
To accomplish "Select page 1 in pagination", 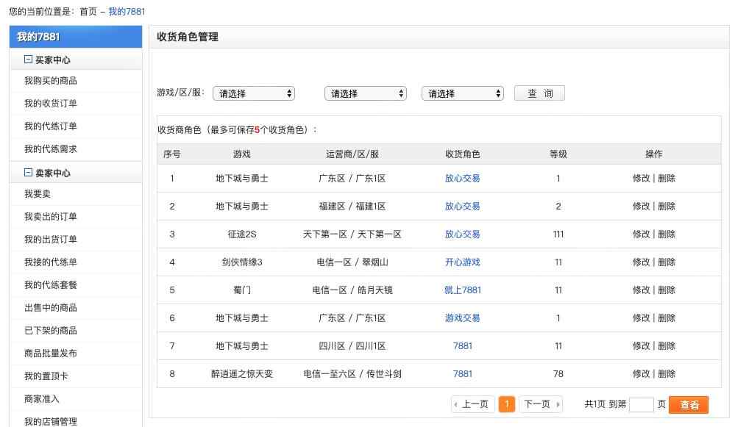I will coord(506,404).
